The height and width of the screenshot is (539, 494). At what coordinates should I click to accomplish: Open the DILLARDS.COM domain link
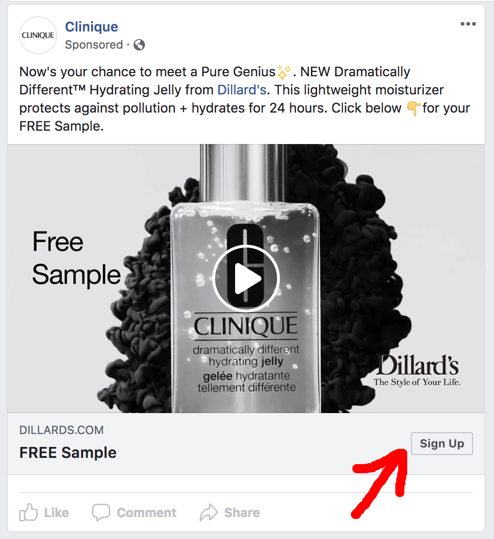[x=62, y=430]
